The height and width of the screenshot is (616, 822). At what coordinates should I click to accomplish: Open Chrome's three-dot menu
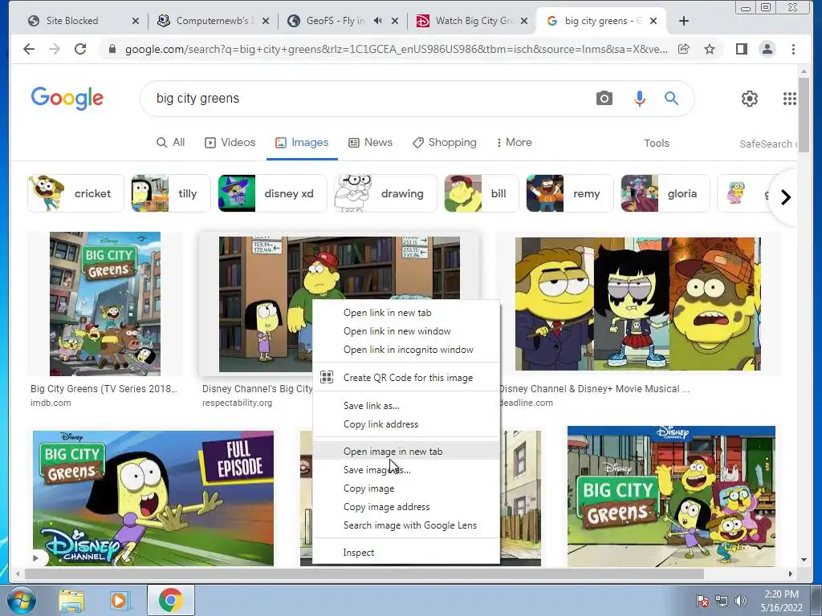click(x=793, y=49)
